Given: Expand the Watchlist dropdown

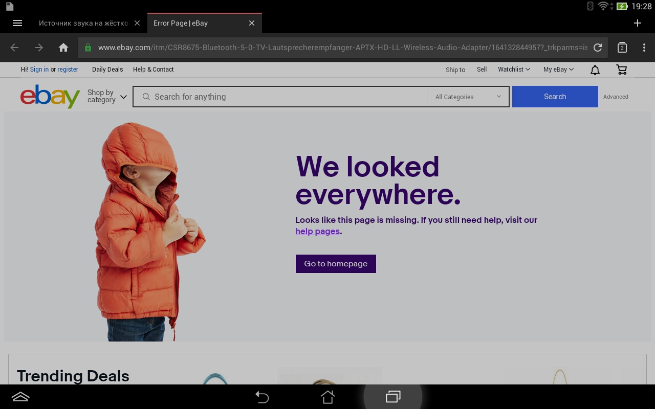Looking at the screenshot, I should tap(514, 70).
